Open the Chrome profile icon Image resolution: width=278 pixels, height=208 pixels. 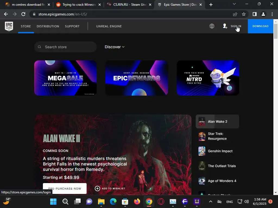(263, 14)
